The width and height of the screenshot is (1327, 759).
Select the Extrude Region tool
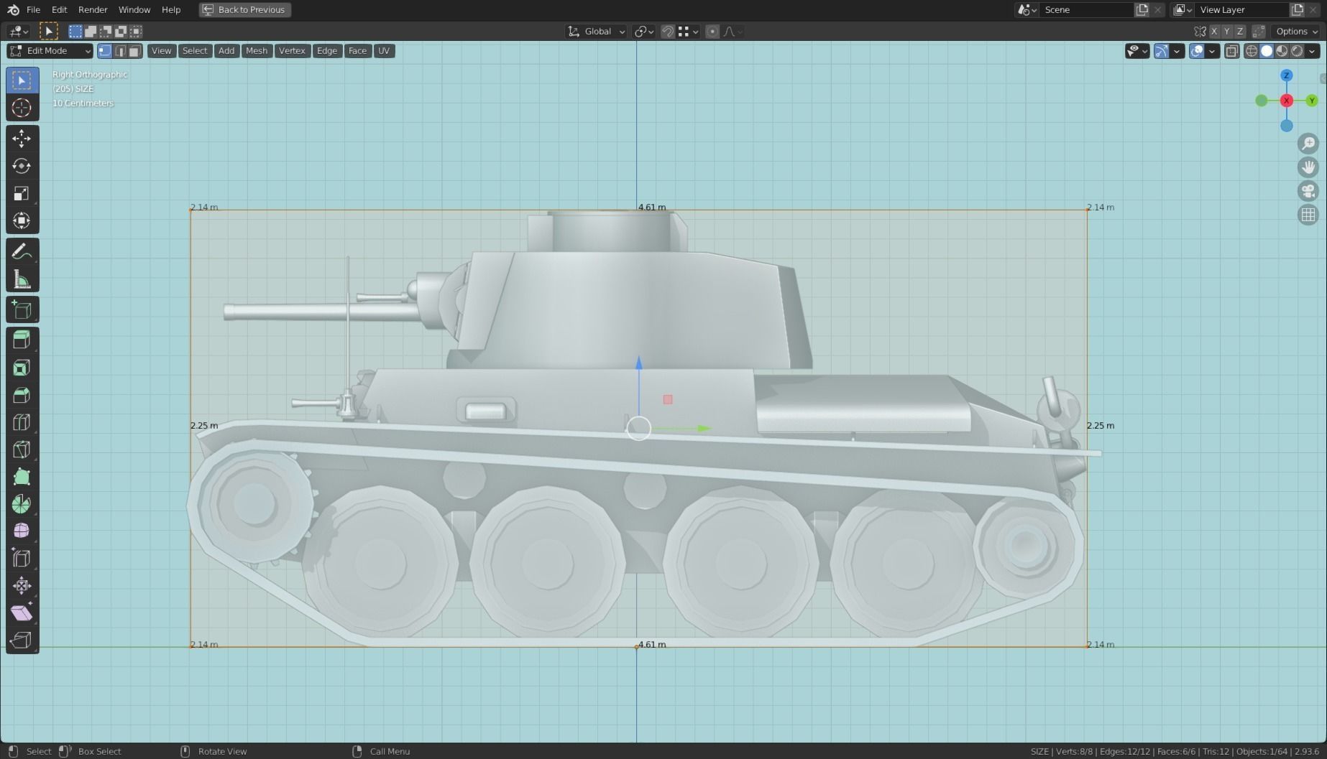pyautogui.click(x=22, y=340)
